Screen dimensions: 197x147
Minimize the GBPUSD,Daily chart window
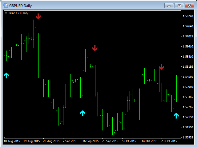[169, 6]
